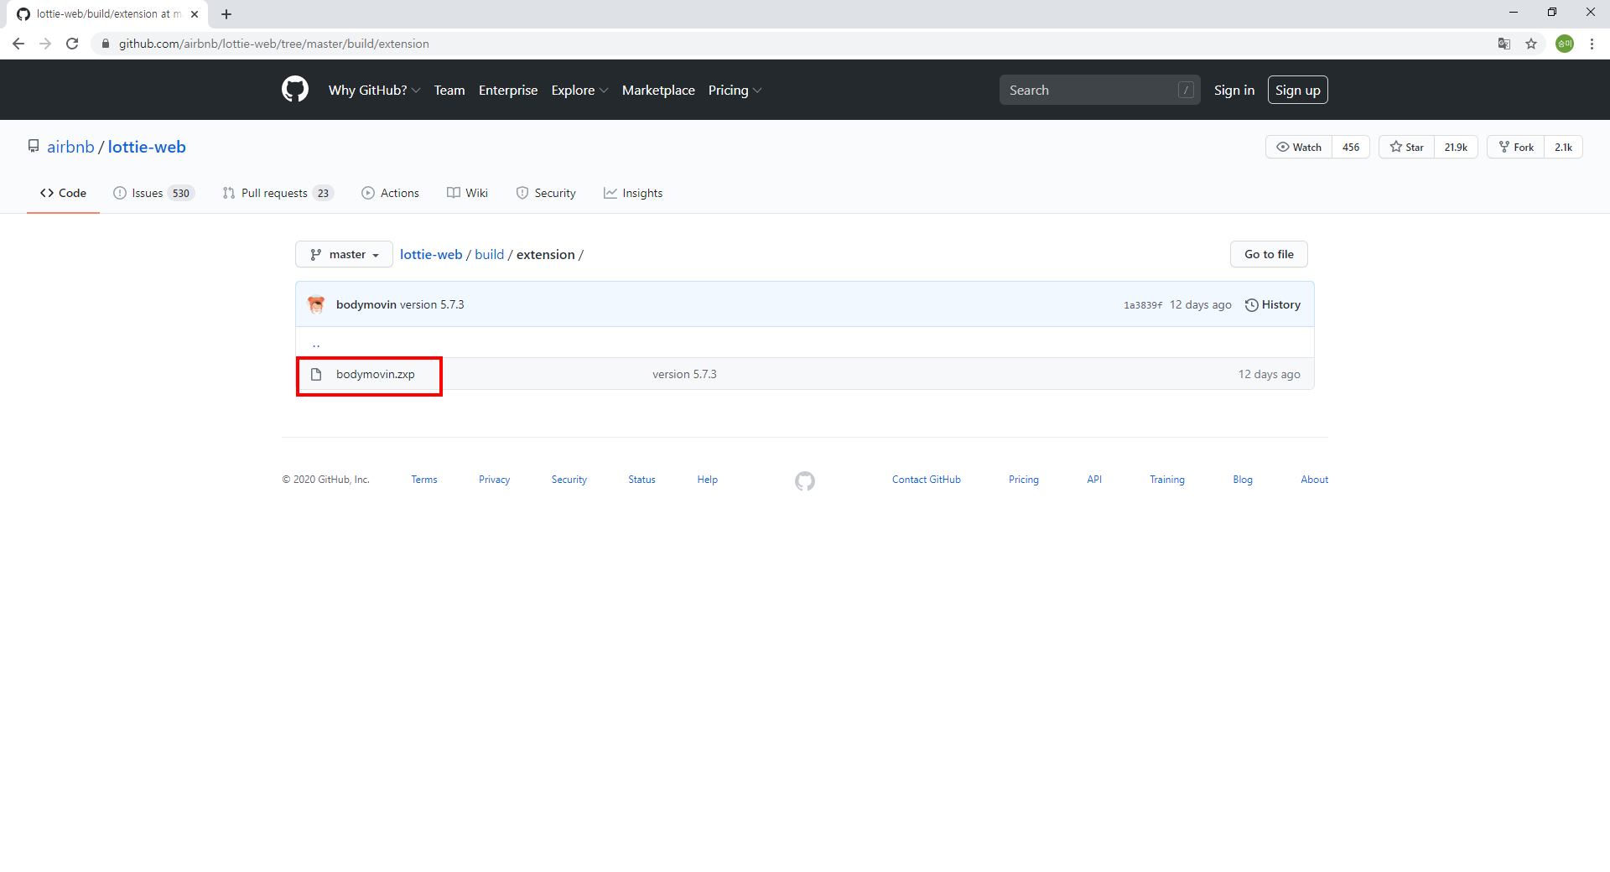Open the 2.1k forks count
The width and height of the screenshot is (1610, 872).
point(1563,147)
